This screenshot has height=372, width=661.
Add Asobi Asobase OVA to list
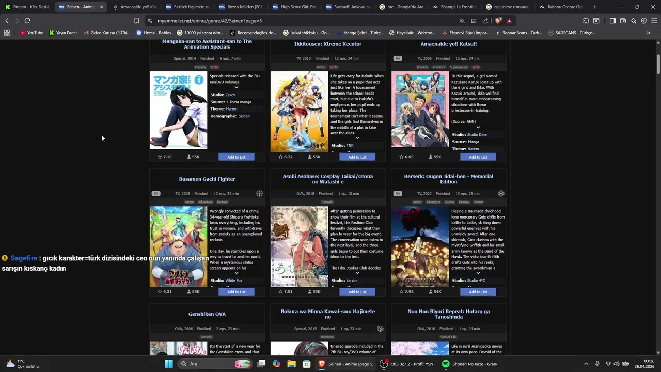[357, 292]
